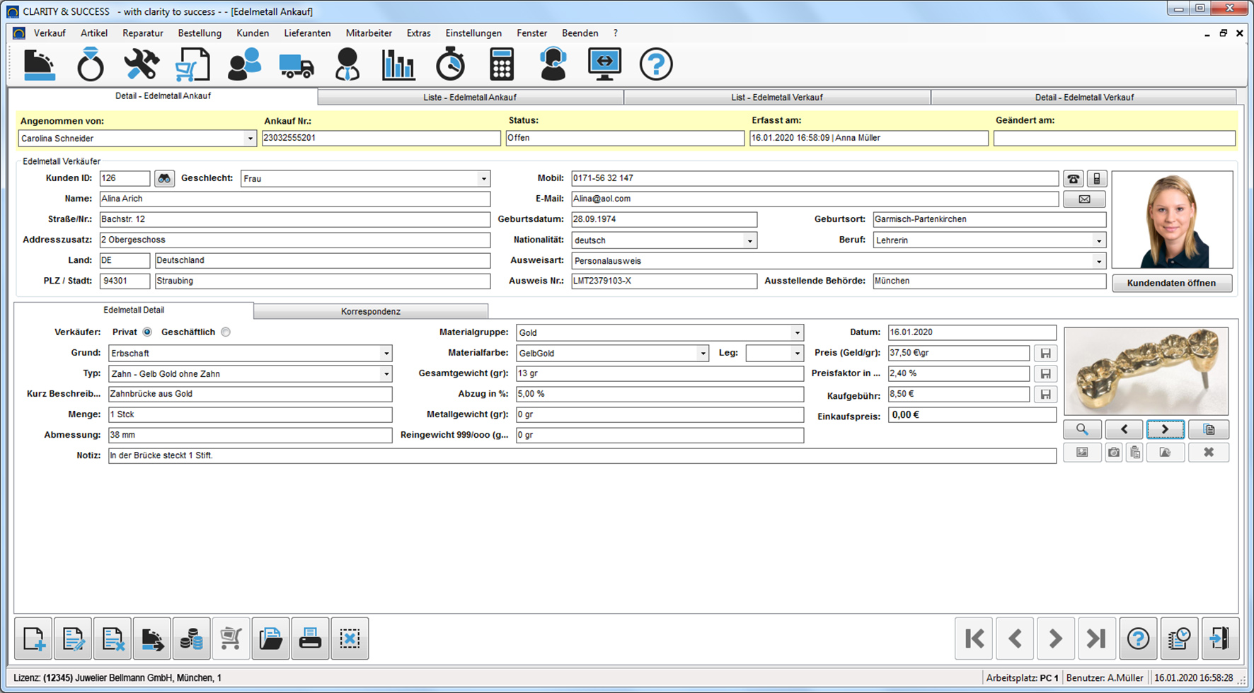1254x693 pixels.
Task: Click the Notiz input field
Action: click(x=580, y=456)
